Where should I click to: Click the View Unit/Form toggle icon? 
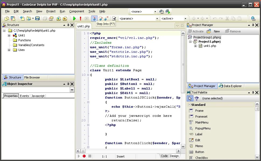click(13, 18)
